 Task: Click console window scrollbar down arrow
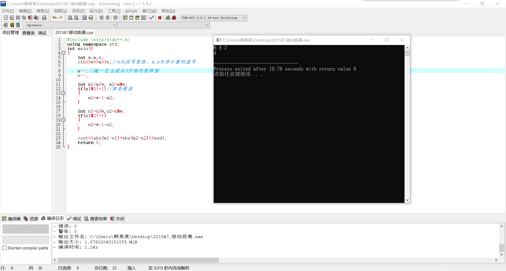click(407, 200)
